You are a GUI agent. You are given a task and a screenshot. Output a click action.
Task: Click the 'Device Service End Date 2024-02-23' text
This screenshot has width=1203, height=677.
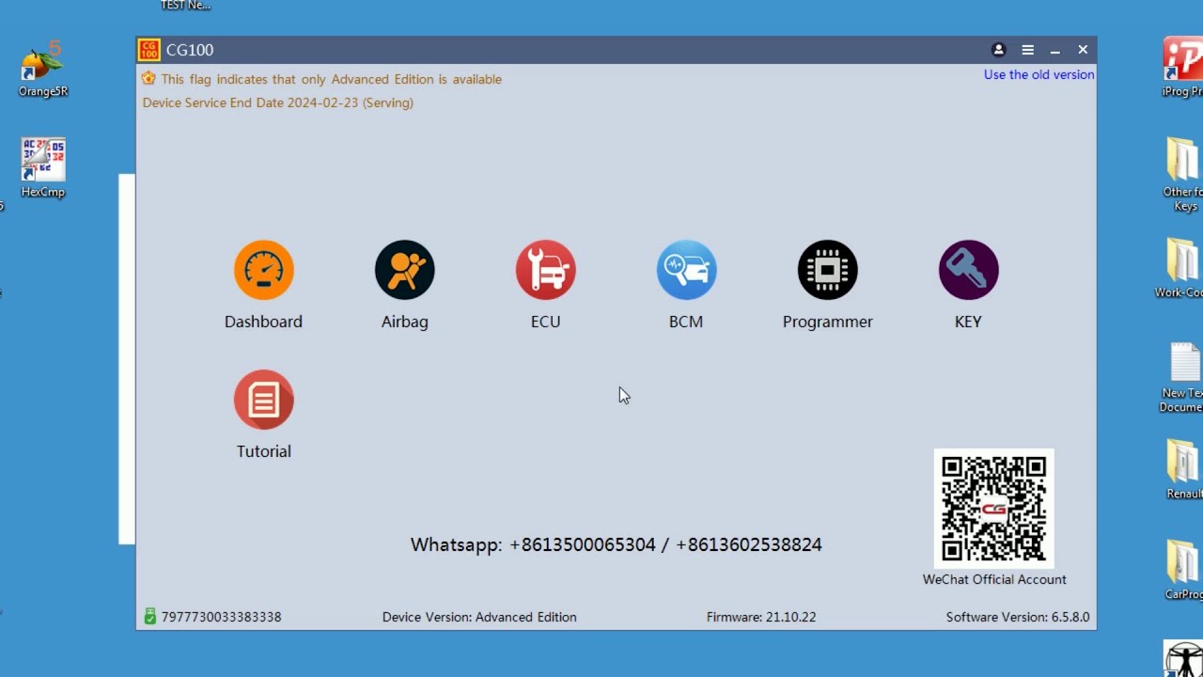pyautogui.click(x=278, y=102)
